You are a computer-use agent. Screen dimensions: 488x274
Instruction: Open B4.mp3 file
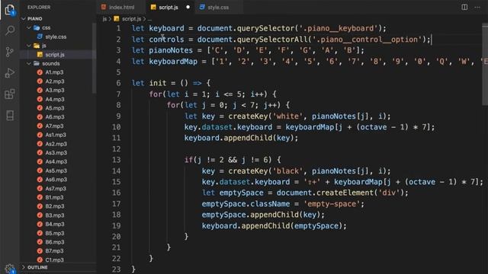pyautogui.click(x=54, y=224)
